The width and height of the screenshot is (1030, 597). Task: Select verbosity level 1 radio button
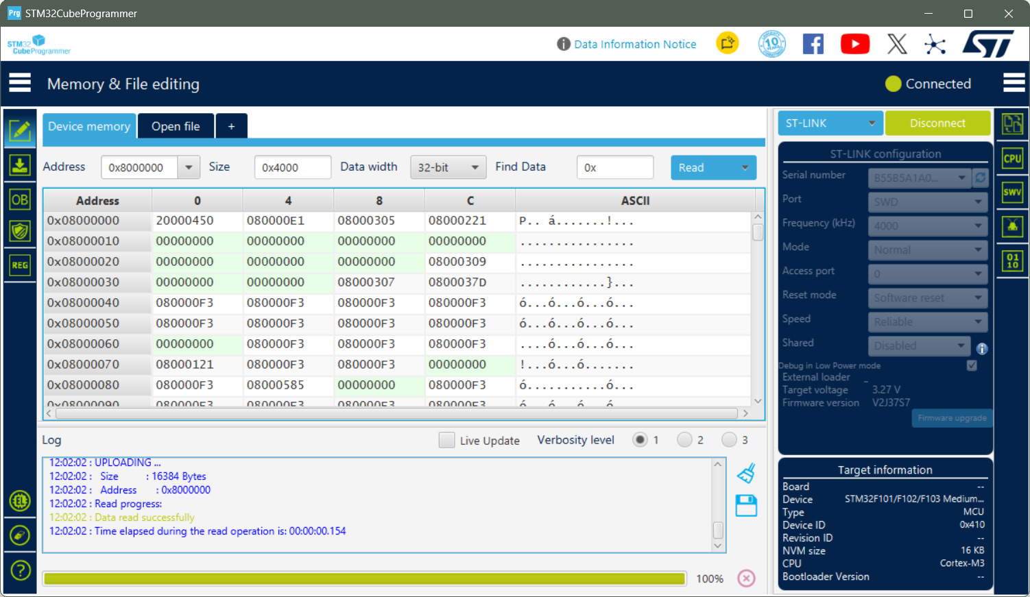coord(640,439)
